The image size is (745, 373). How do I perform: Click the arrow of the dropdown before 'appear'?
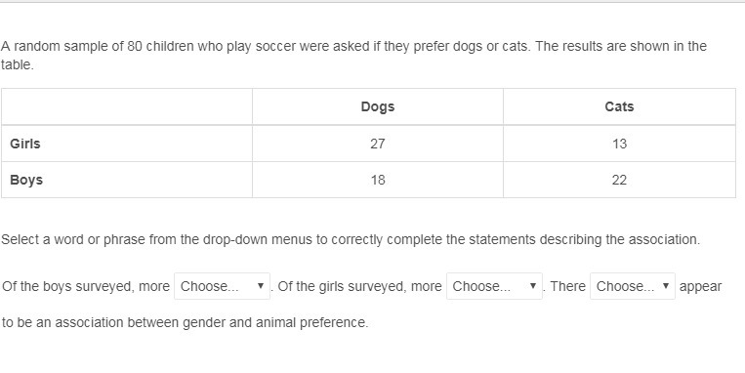click(666, 286)
